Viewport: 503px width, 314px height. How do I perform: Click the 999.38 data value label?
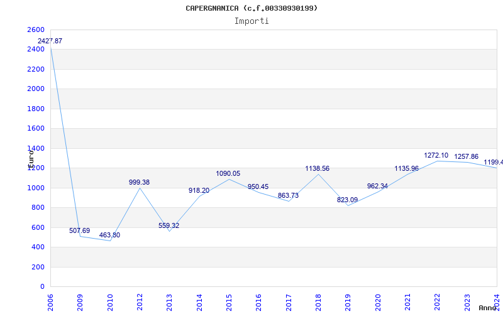point(139,182)
